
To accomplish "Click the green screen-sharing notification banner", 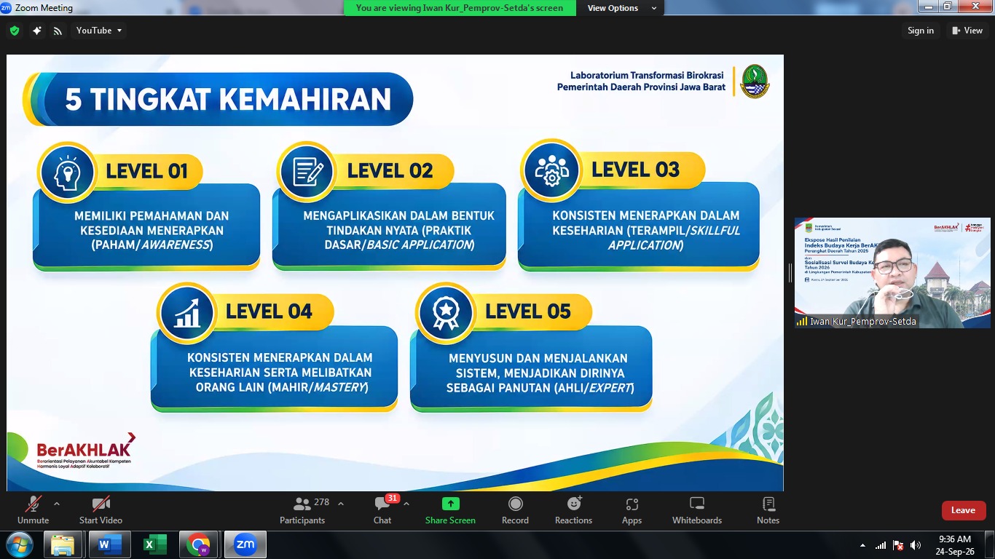I will [x=460, y=8].
